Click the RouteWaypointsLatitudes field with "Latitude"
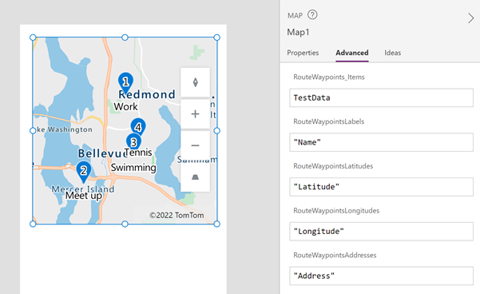This screenshot has height=294, width=480. coord(382,187)
